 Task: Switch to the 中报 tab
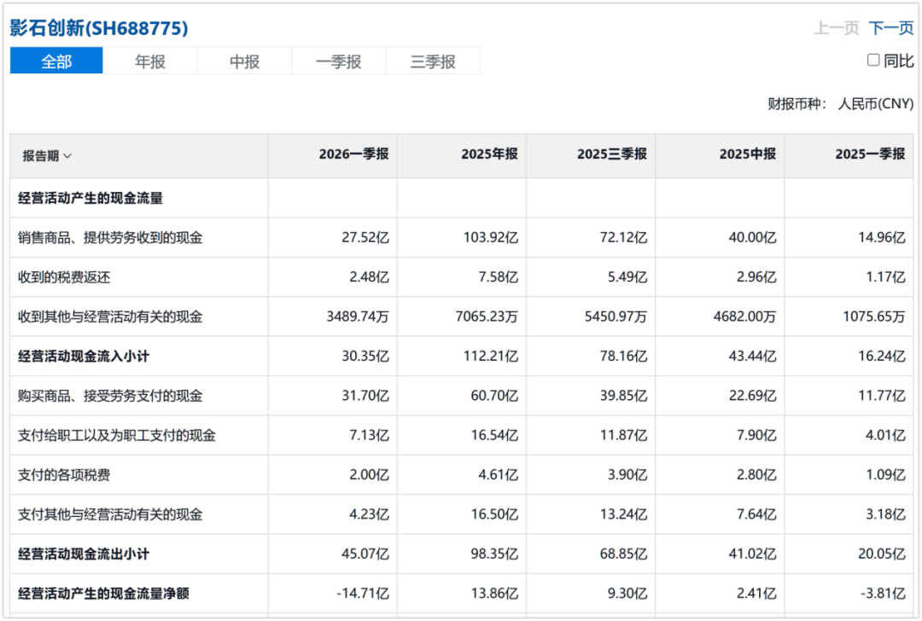click(x=245, y=61)
